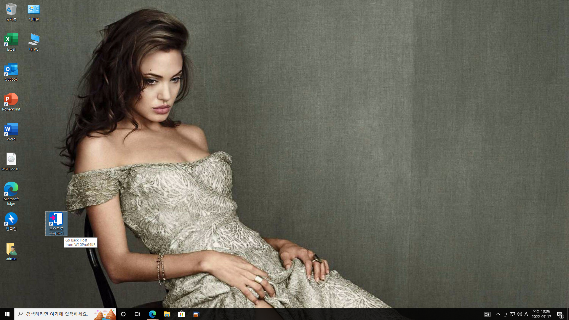
Task: Select the Microsoft Edge desktop shortcut
Action: point(11,193)
